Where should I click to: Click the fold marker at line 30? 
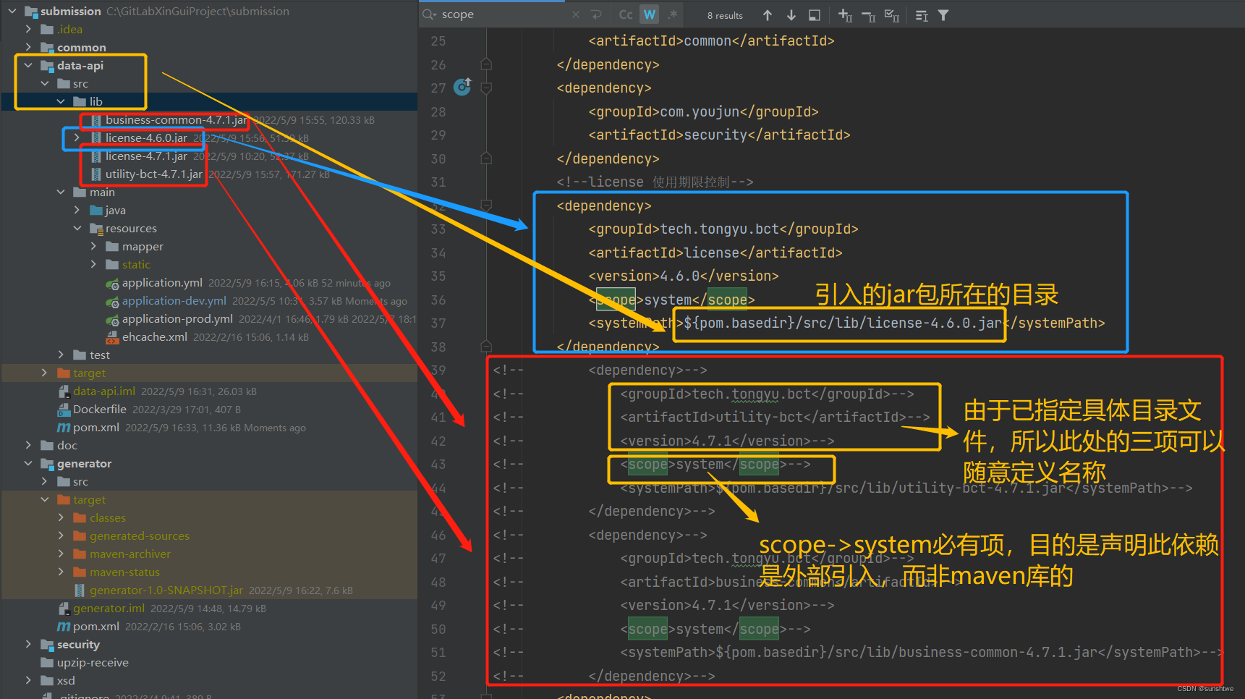click(x=486, y=158)
